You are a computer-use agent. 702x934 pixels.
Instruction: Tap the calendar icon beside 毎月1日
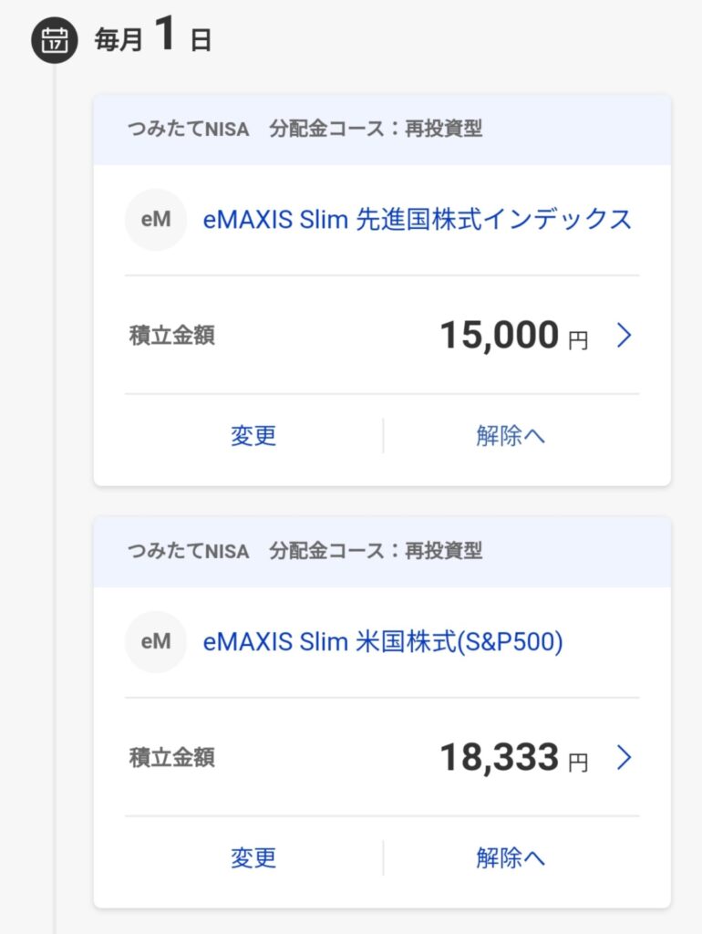point(54,40)
